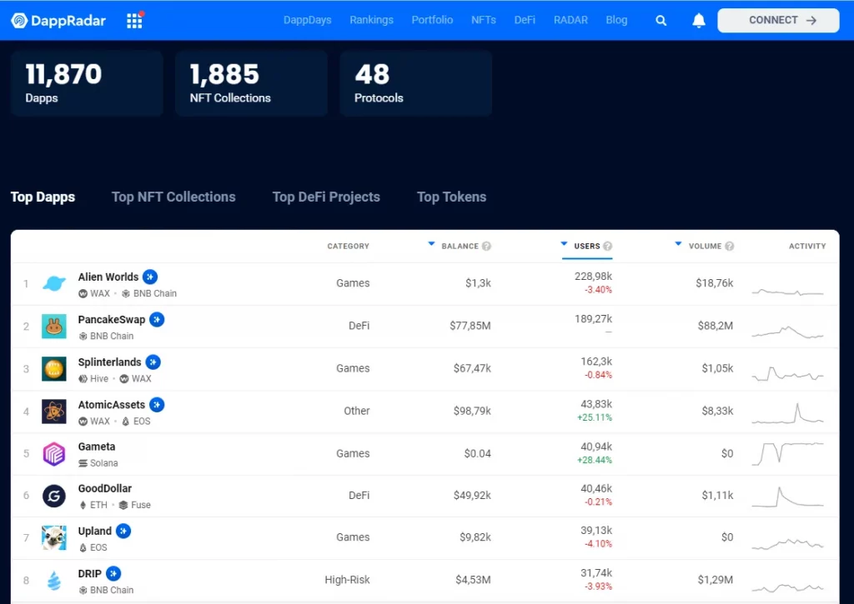Click the ACTIVITY column header
Image resolution: width=854 pixels, height=604 pixels.
(x=807, y=246)
